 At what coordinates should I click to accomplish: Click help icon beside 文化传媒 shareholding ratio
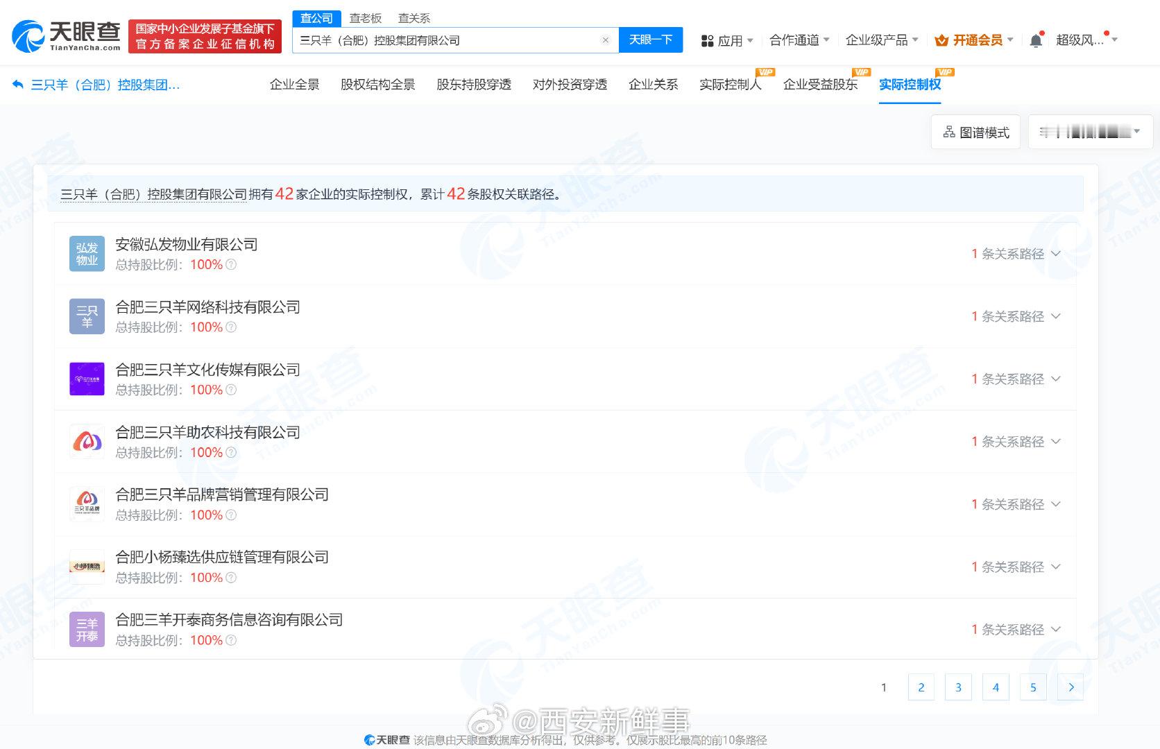pyautogui.click(x=232, y=390)
